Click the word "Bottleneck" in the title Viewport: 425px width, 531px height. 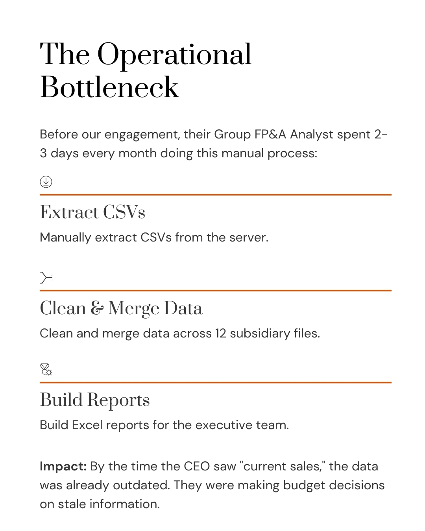click(x=109, y=87)
